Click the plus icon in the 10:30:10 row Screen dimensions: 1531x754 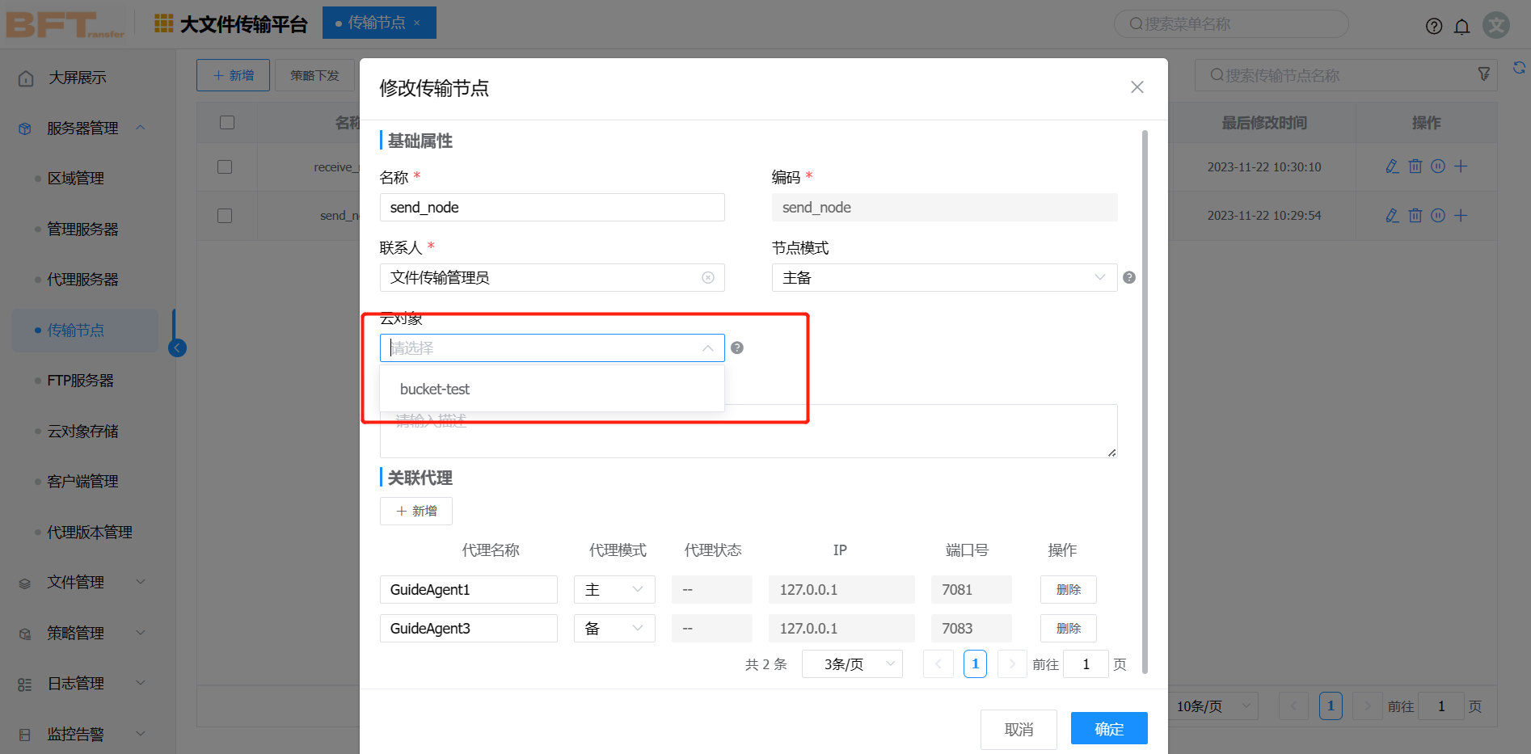coord(1461,166)
